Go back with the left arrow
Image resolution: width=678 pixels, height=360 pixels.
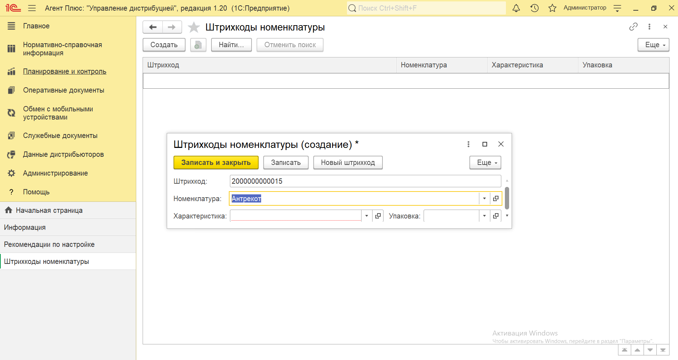pos(153,27)
